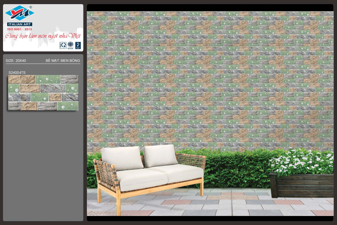Click the registered trademark symbol by logo
Viewport: 337px width, 225px height.
click(30, 7)
